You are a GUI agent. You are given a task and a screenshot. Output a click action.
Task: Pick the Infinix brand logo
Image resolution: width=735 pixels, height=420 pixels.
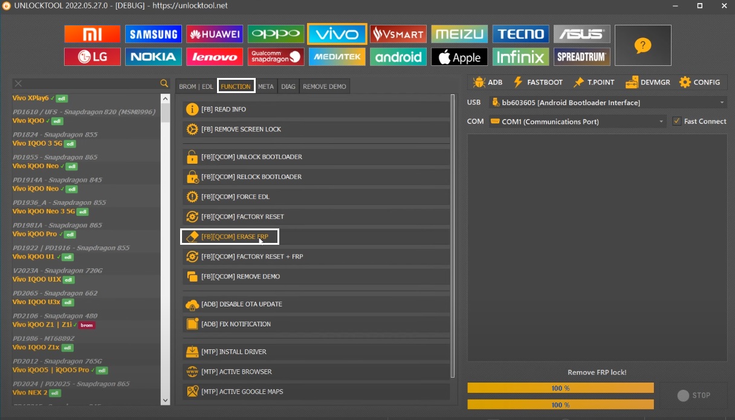(x=520, y=57)
